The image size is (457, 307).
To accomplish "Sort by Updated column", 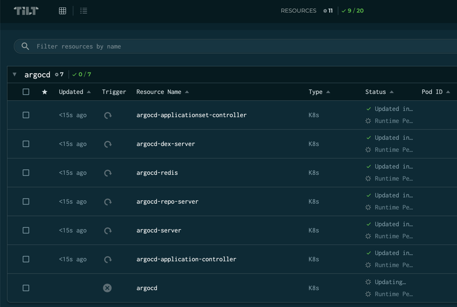I will tap(75, 92).
